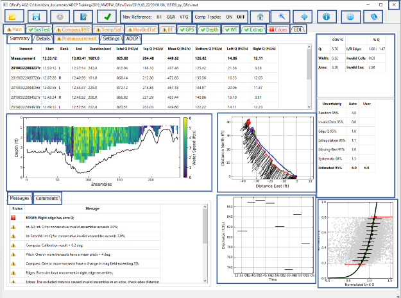Click the messages list scrollbar thumb
The width and height of the screenshot is (401, 298).
coord(205,226)
